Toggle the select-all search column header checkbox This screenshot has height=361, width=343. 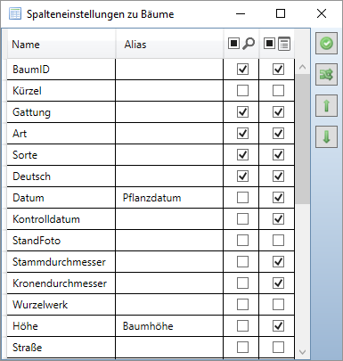(233, 44)
